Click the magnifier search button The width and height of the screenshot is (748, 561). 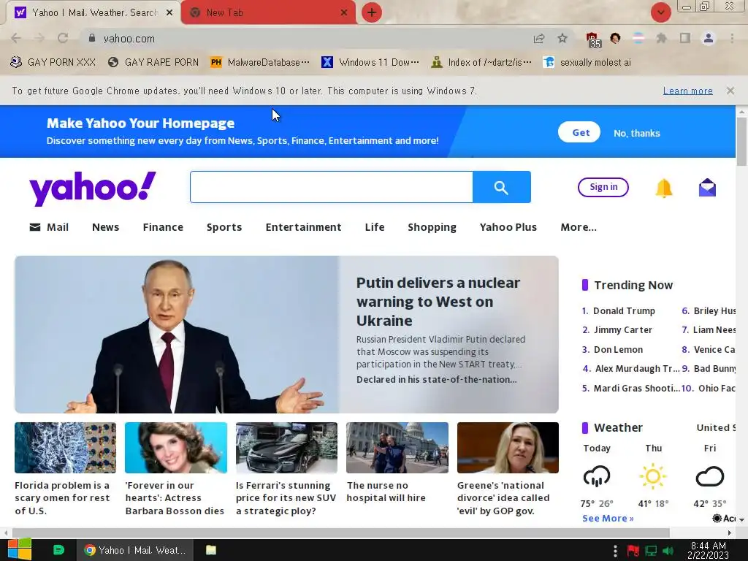pos(501,187)
